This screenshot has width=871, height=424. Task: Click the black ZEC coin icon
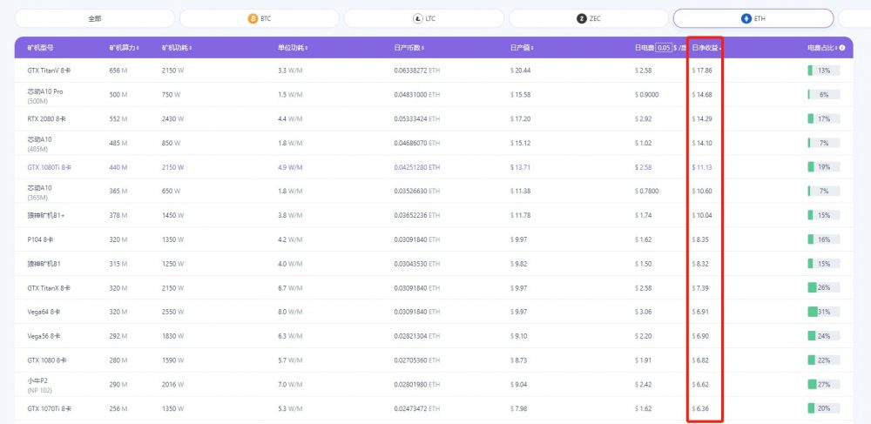[x=582, y=18]
